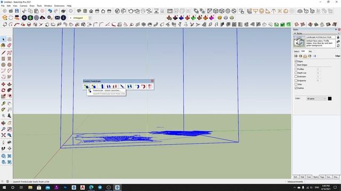Click the last FredoScale toolbar icon
Image resolution: width=341 pixels, height=191 pixels.
[150, 86]
